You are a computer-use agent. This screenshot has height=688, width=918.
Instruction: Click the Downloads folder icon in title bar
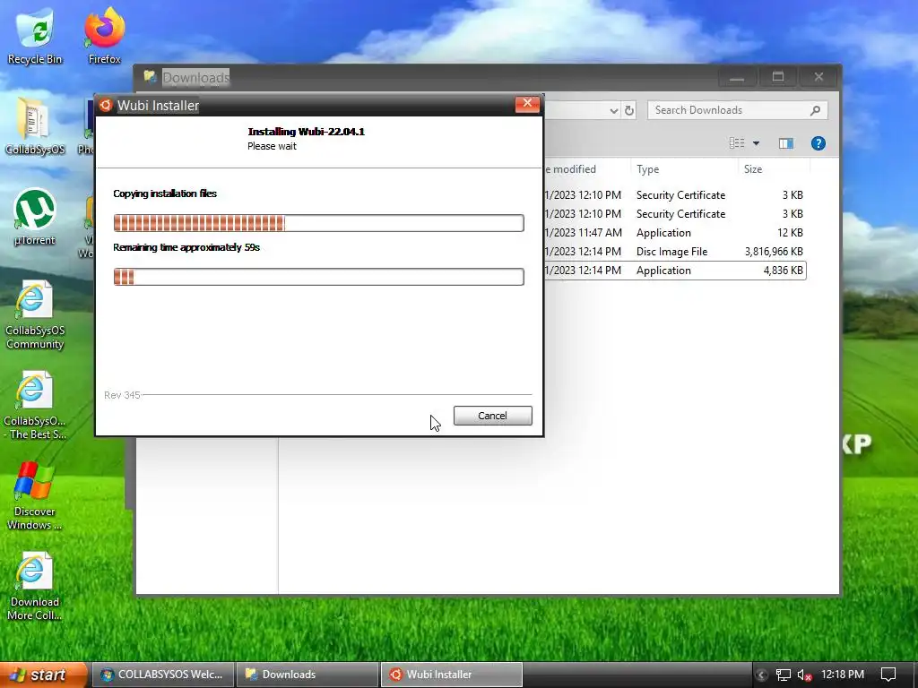(x=151, y=77)
